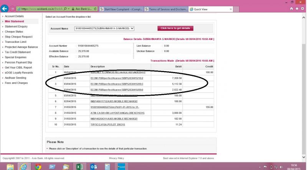Open ATM-CASH RK LAYOUT BANGALORE transaction
307x170 pixels.
click(x=117, y=113)
